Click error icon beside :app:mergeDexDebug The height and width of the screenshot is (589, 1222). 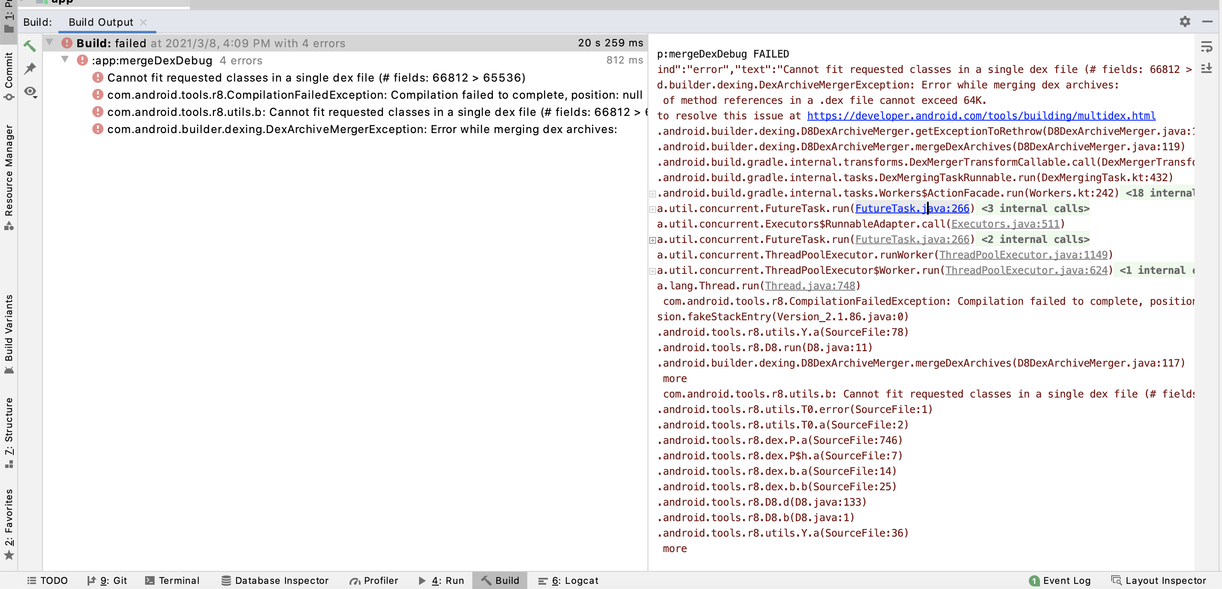pyautogui.click(x=82, y=60)
